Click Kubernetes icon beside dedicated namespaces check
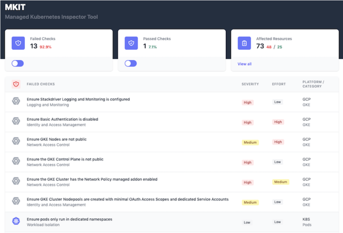 [x=16, y=221]
